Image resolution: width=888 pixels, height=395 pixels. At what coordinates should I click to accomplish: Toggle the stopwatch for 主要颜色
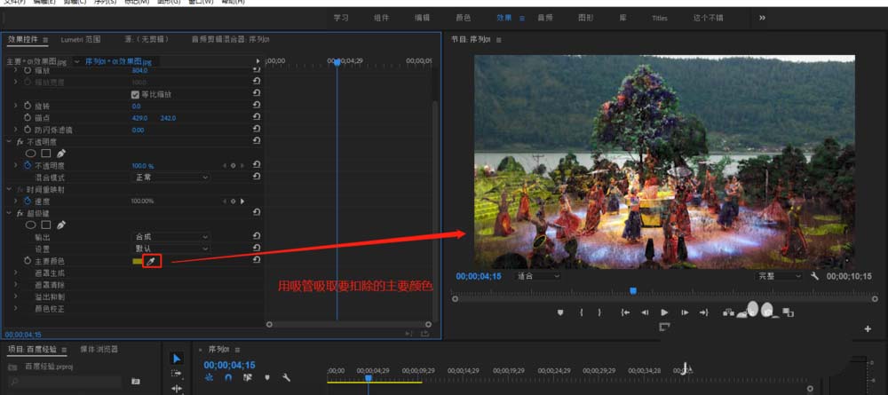28,261
